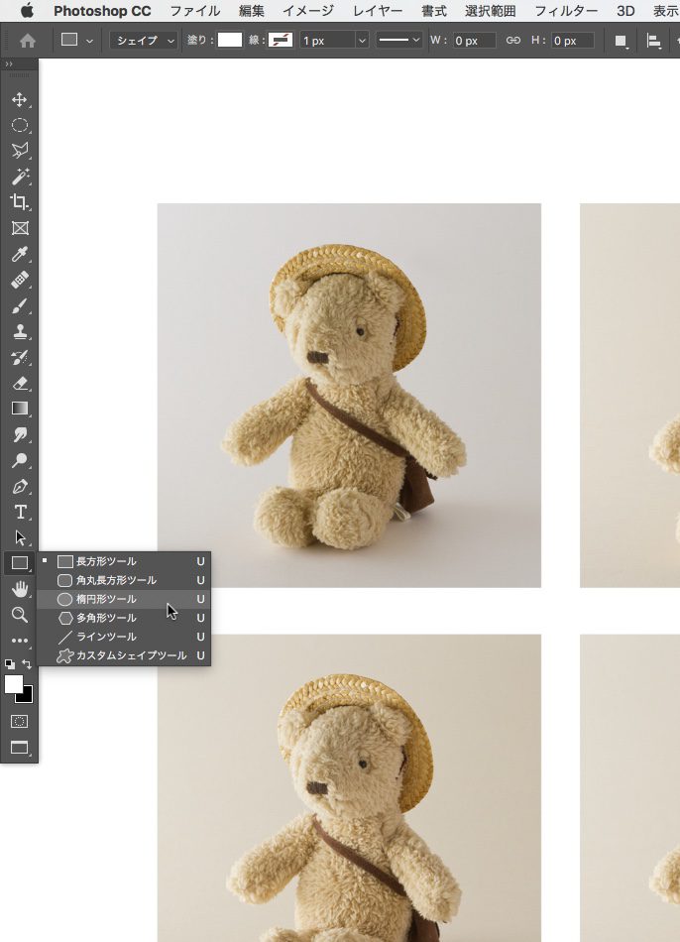Choose 長方形ツール from the flyout

click(124, 561)
